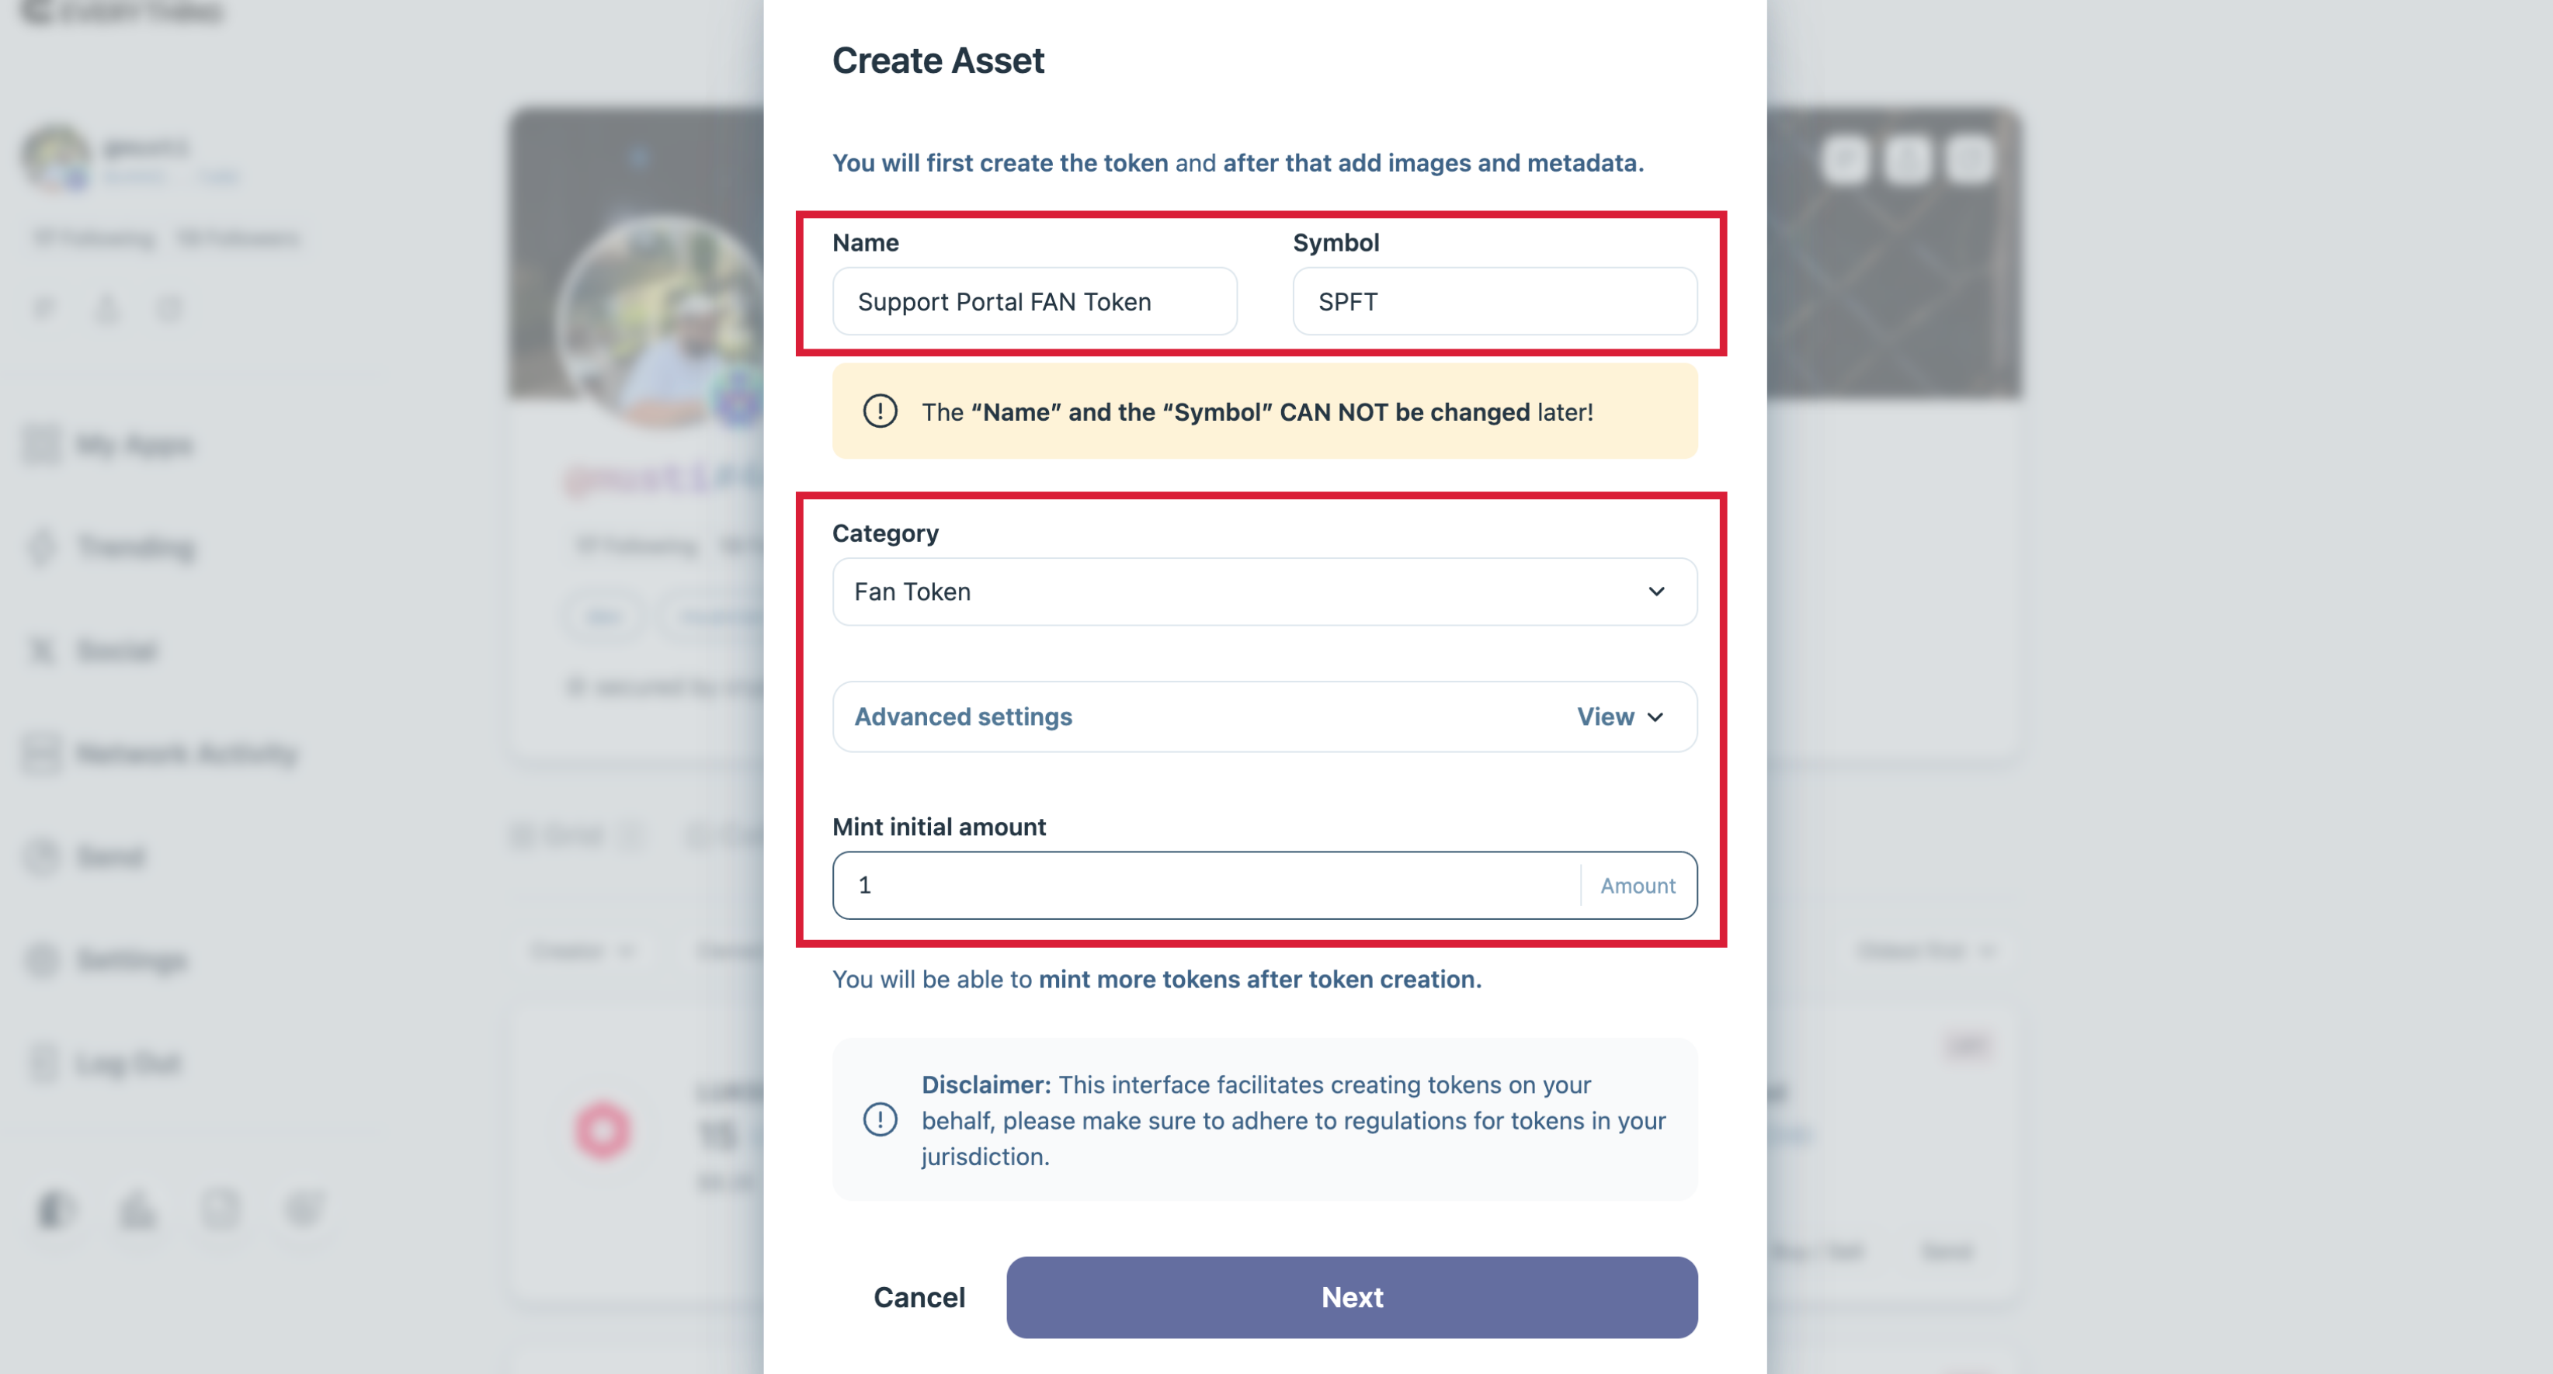2553x1374 pixels.
Task: Click the Next button
Action: pyautogui.click(x=1351, y=1296)
